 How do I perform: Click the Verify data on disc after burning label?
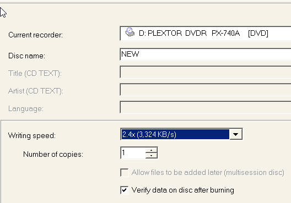[183, 190]
